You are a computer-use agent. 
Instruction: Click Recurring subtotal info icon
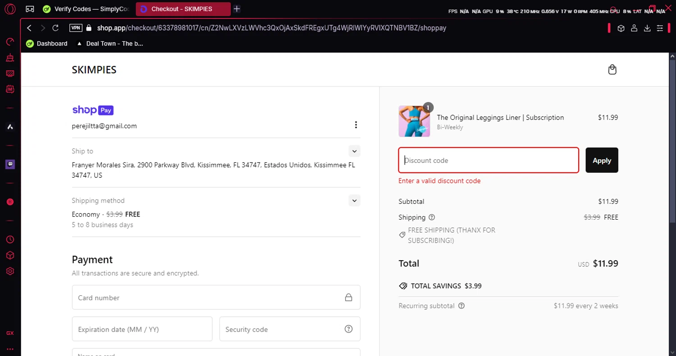coord(461,306)
